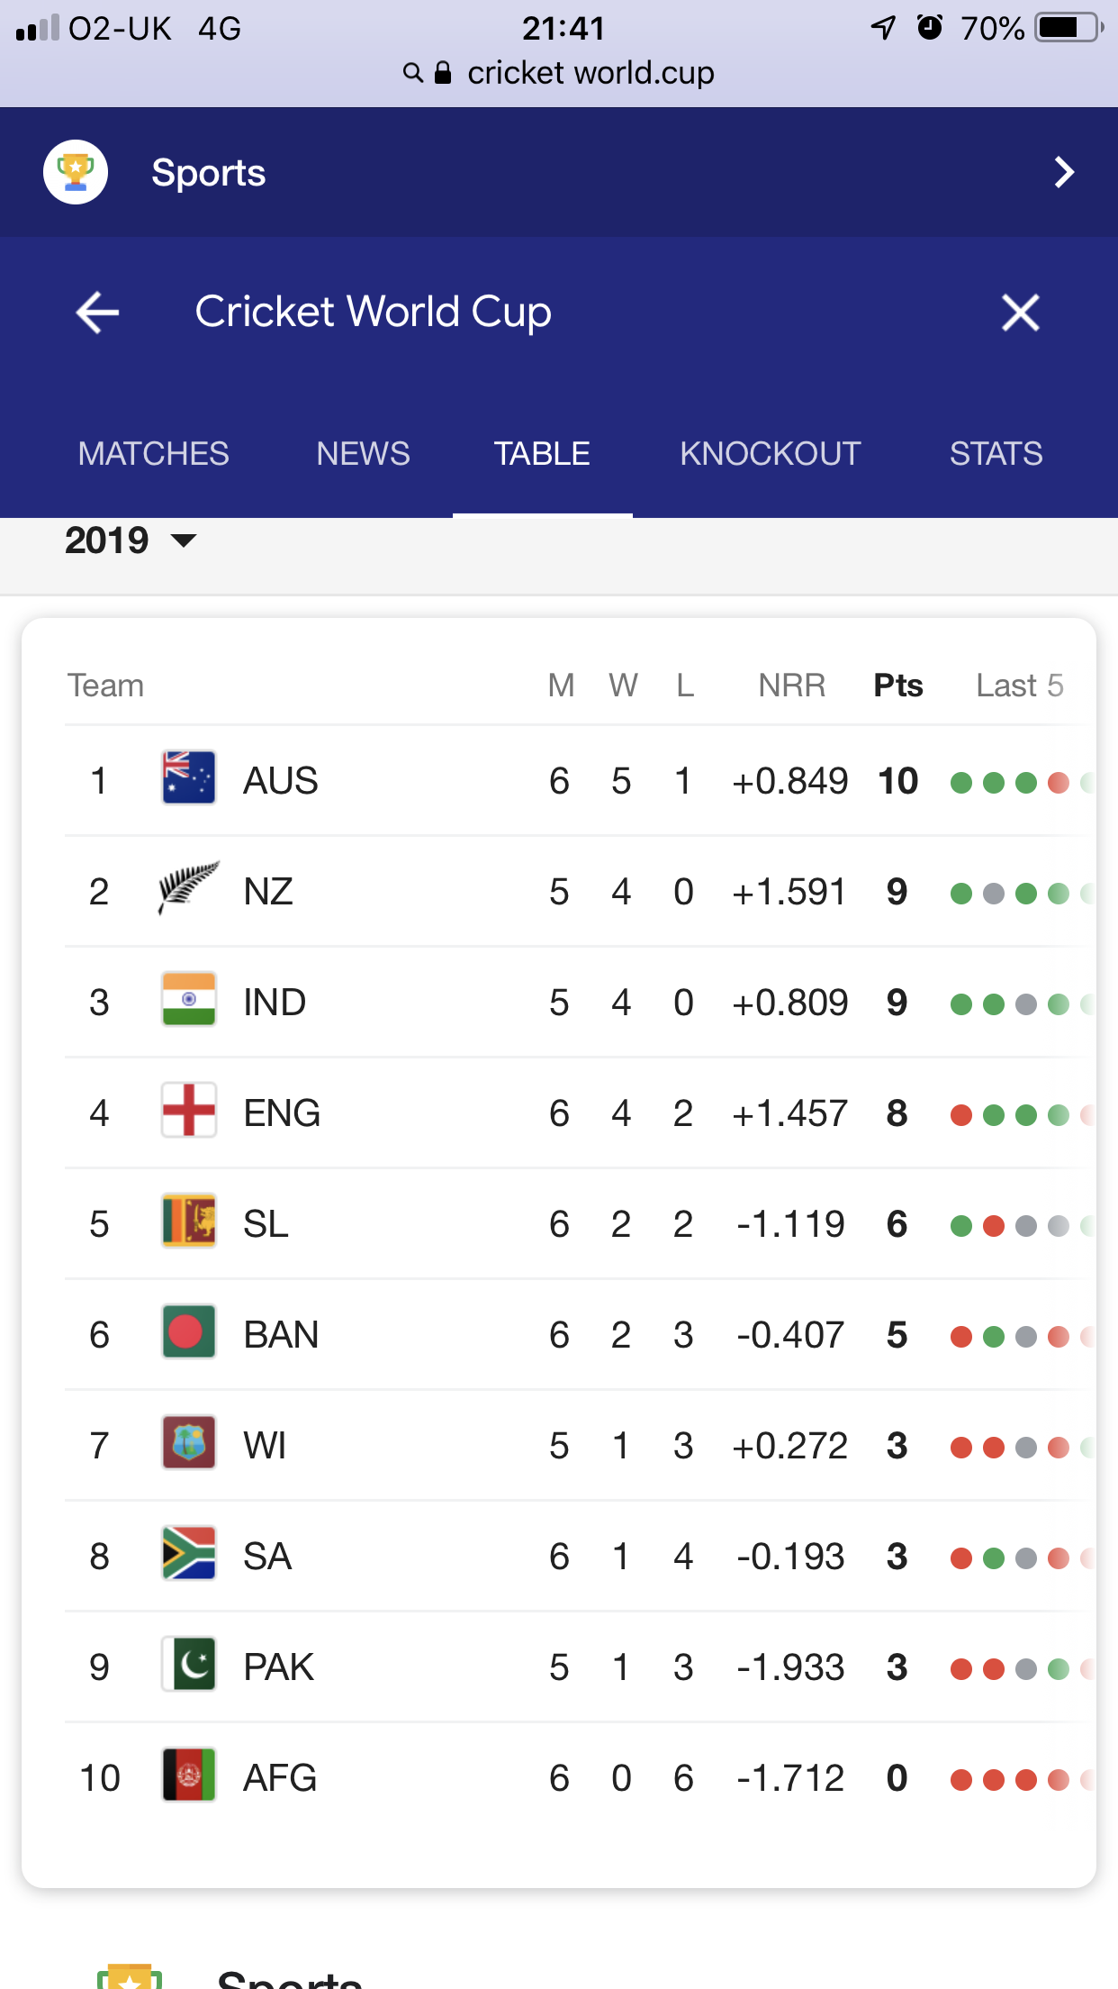Go back using the left arrow
The image size is (1118, 1989).
coord(97,313)
